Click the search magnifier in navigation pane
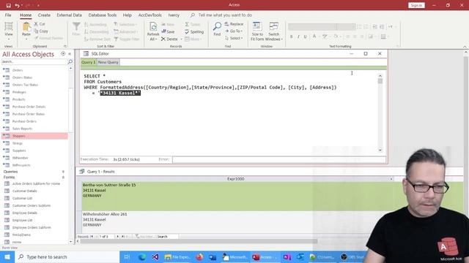 (x=70, y=61)
